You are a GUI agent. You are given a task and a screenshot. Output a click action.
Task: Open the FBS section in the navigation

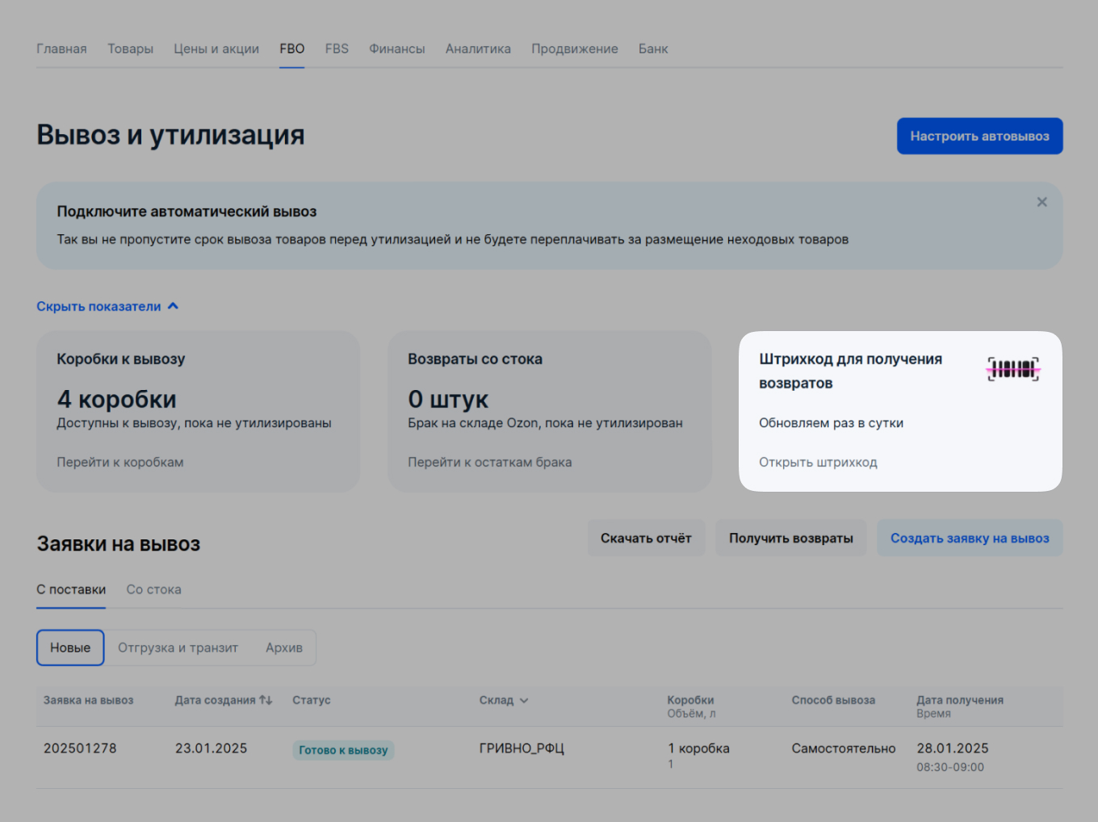(x=337, y=48)
